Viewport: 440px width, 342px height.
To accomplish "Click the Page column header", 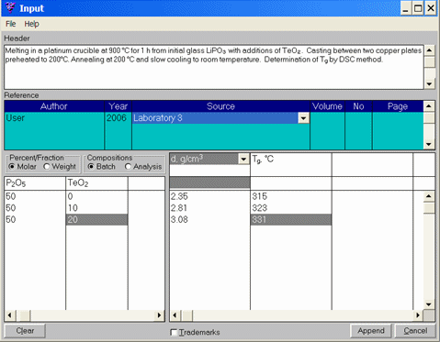I will [398, 106].
